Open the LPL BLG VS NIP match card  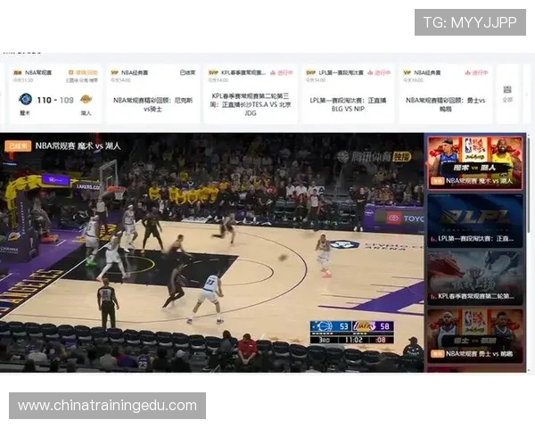click(x=348, y=94)
